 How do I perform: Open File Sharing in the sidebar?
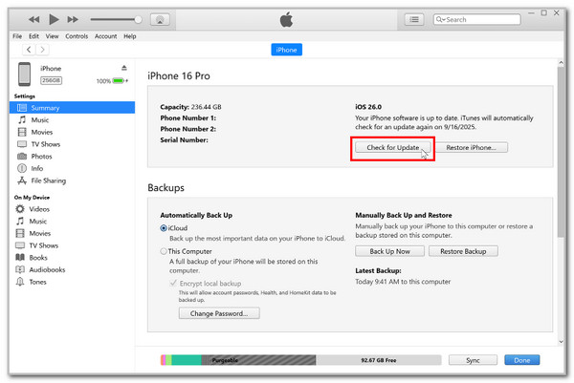(x=41, y=181)
